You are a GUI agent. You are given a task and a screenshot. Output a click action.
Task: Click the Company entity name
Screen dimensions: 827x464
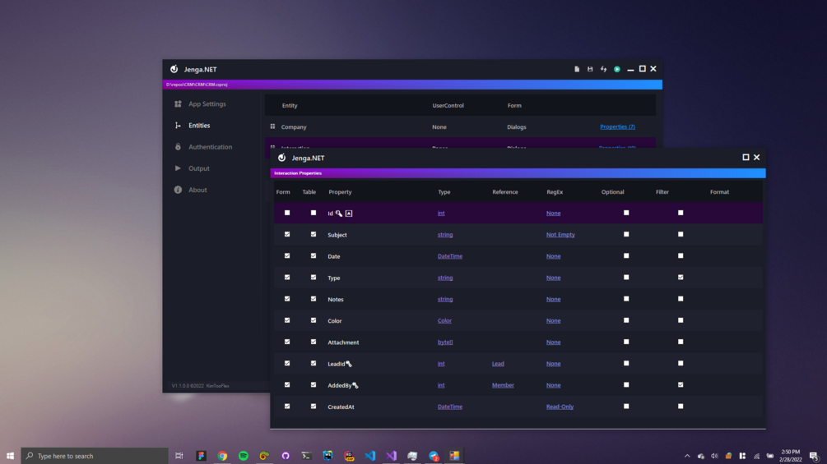click(x=294, y=126)
